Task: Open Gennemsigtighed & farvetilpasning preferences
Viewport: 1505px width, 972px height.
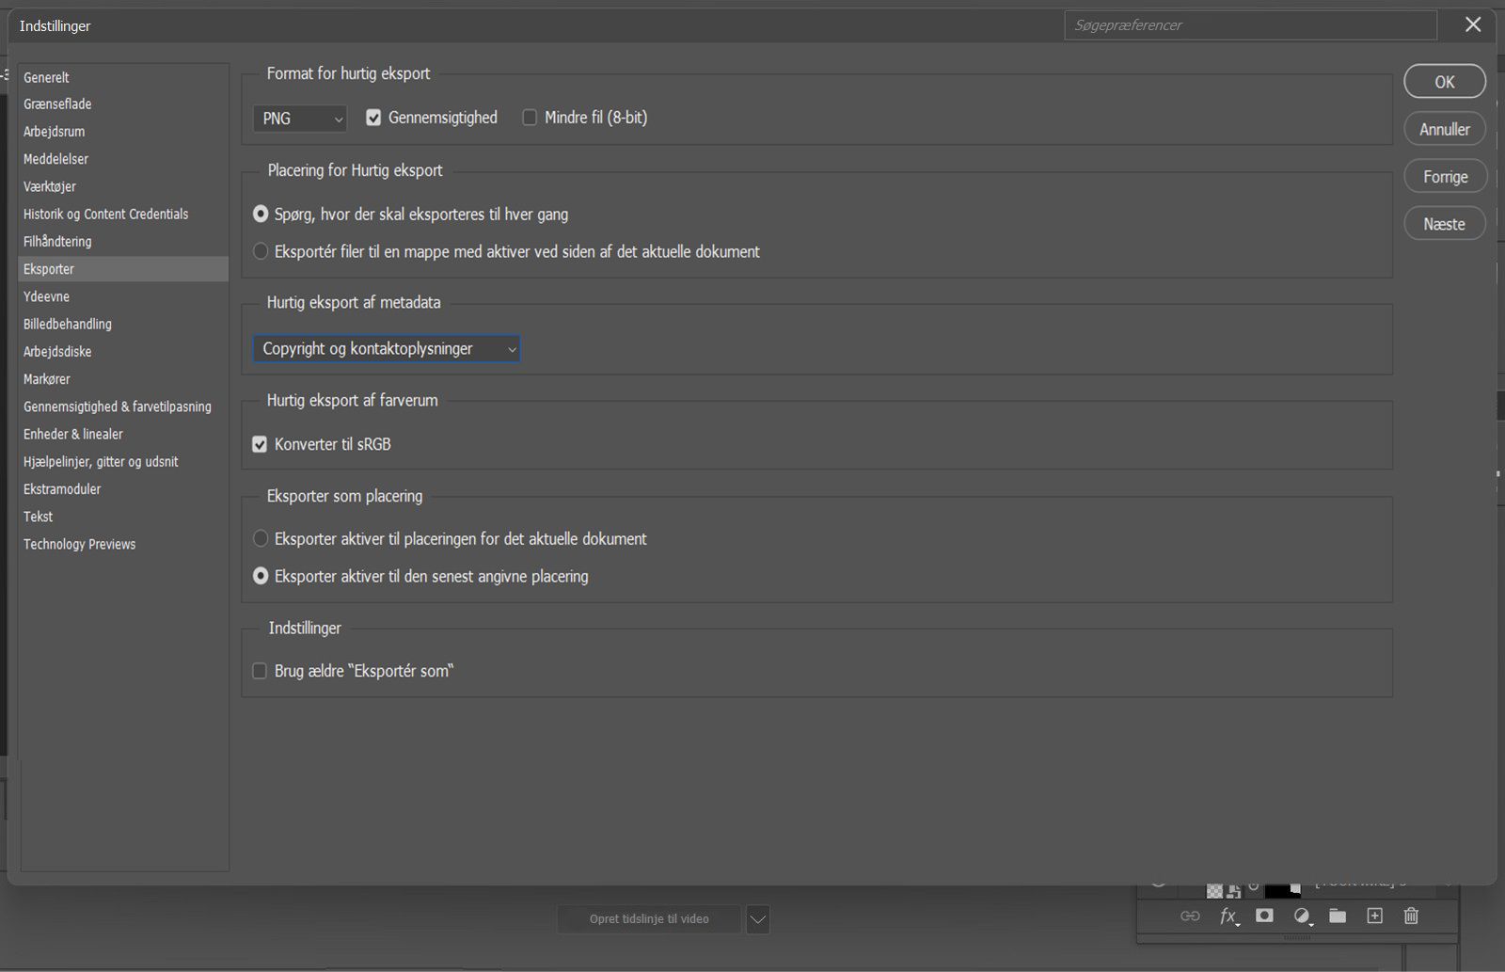Action: pos(123,406)
